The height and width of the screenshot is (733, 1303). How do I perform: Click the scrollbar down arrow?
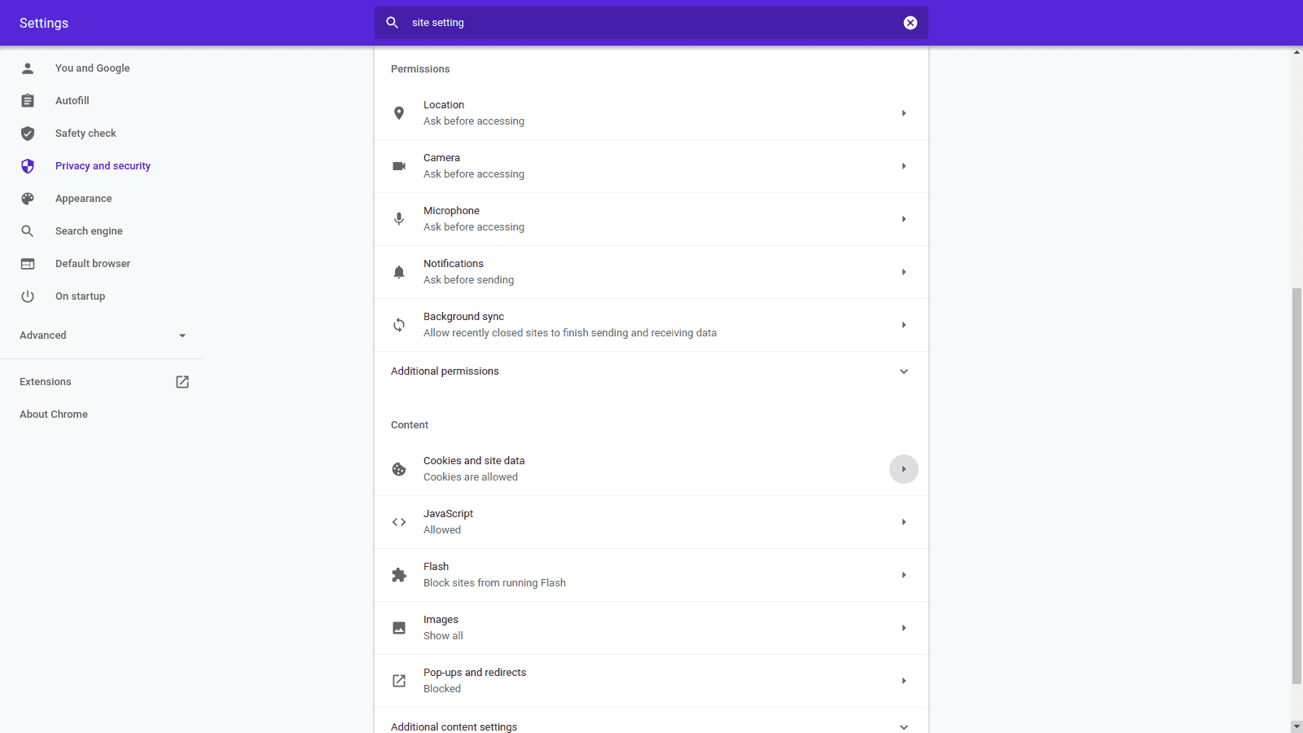pos(1296,726)
